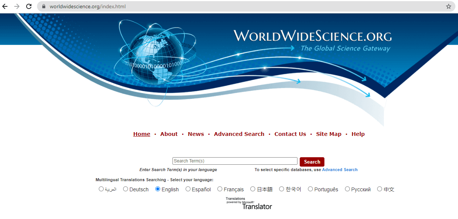The image size is (458, 219).
Task: Follow the blue Advanced Search link
Action: [x=340, y=170]
